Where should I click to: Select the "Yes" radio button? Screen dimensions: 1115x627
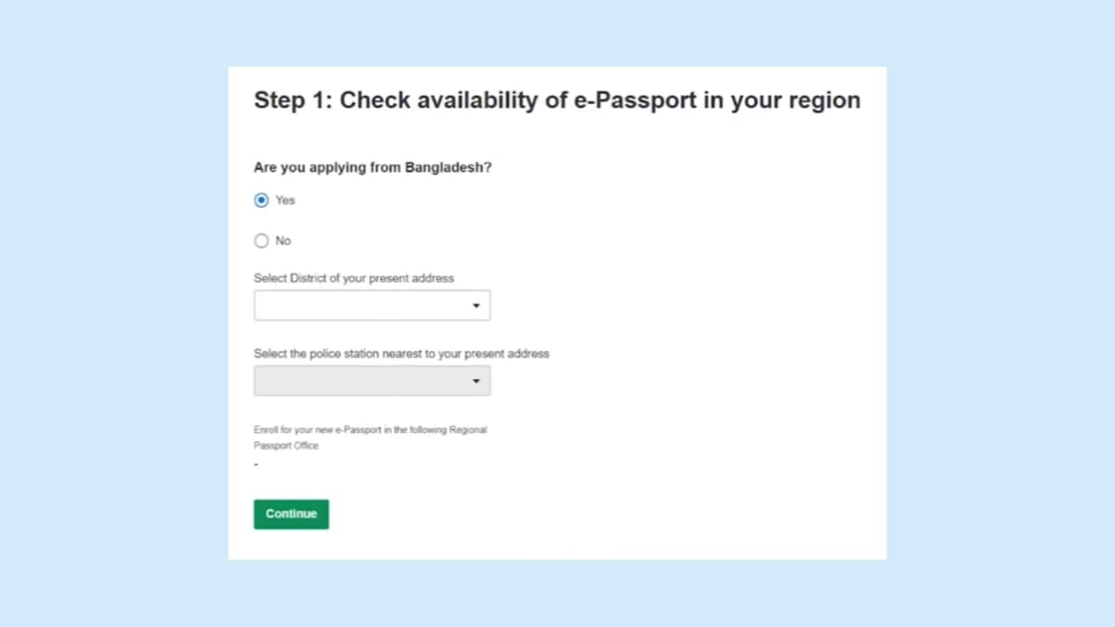(261, 201)
